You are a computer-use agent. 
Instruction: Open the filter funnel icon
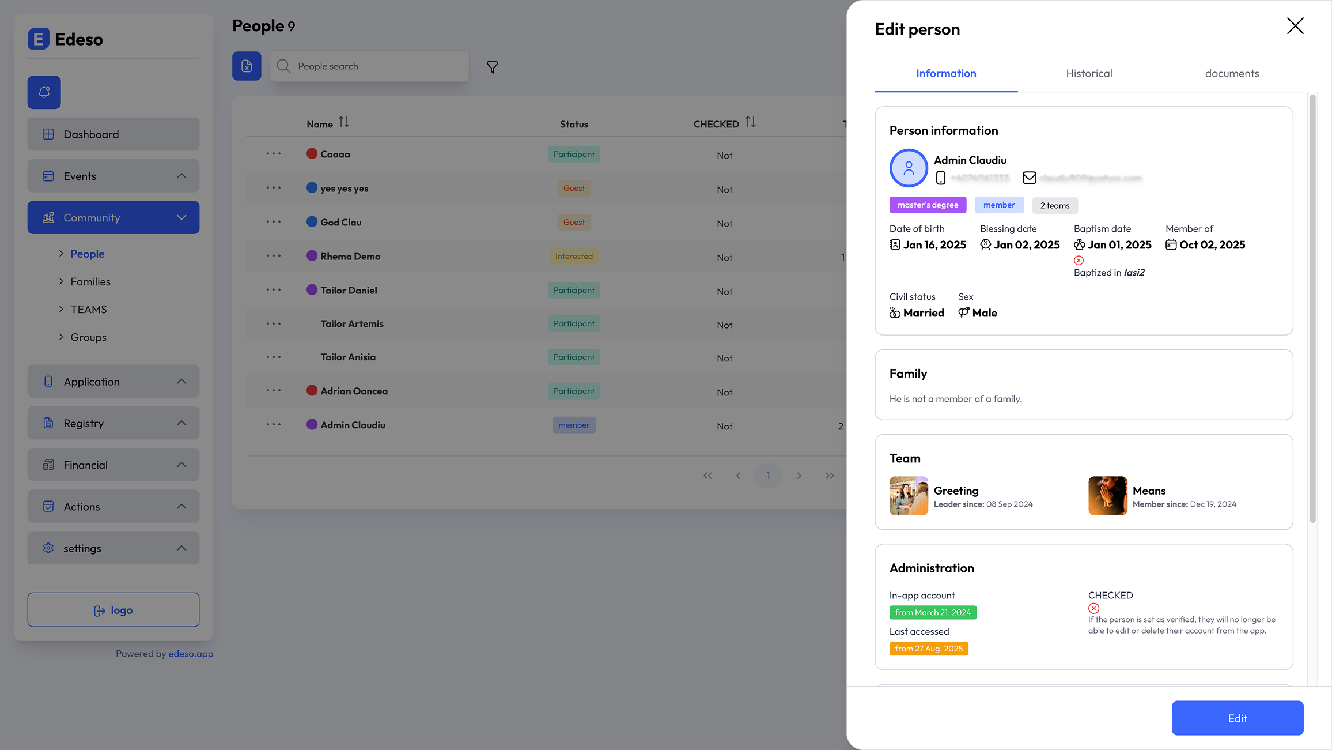[x=492, y=67]
